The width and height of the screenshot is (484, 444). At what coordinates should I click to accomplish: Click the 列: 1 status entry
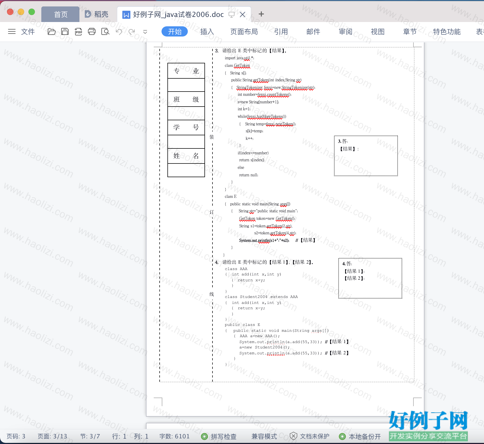pyautogui.click(x=141, y=436)
